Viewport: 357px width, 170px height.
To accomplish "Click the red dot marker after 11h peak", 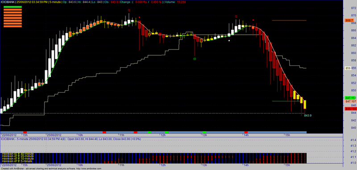I will coord(139,17).
